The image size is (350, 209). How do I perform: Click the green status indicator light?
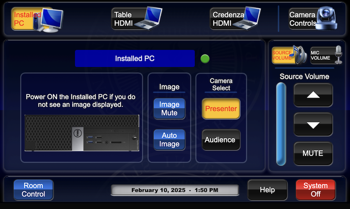[205, 59]
